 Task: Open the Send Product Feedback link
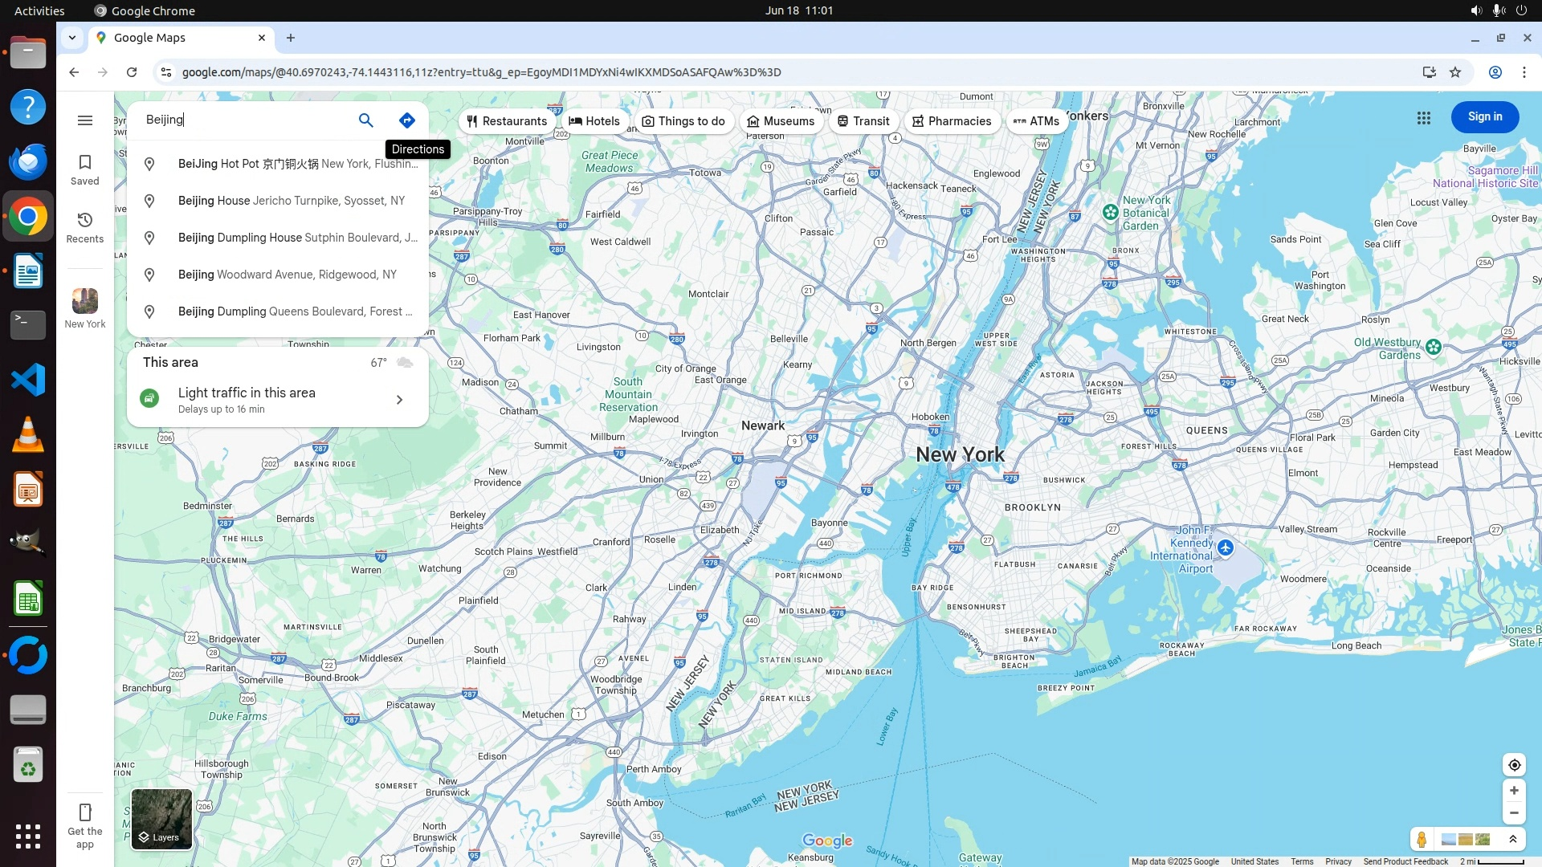[x=1405, y=861]
